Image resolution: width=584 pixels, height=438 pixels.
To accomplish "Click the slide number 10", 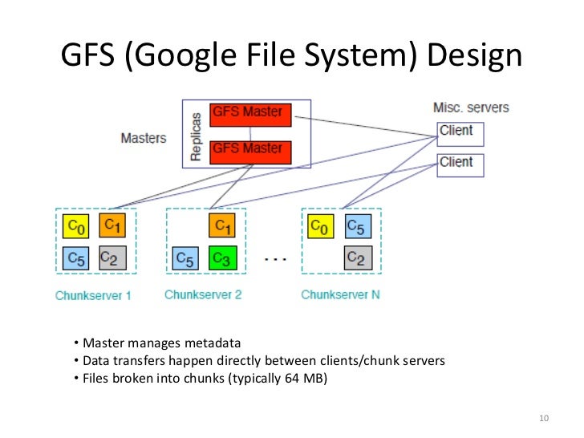I will pos(544,418).
